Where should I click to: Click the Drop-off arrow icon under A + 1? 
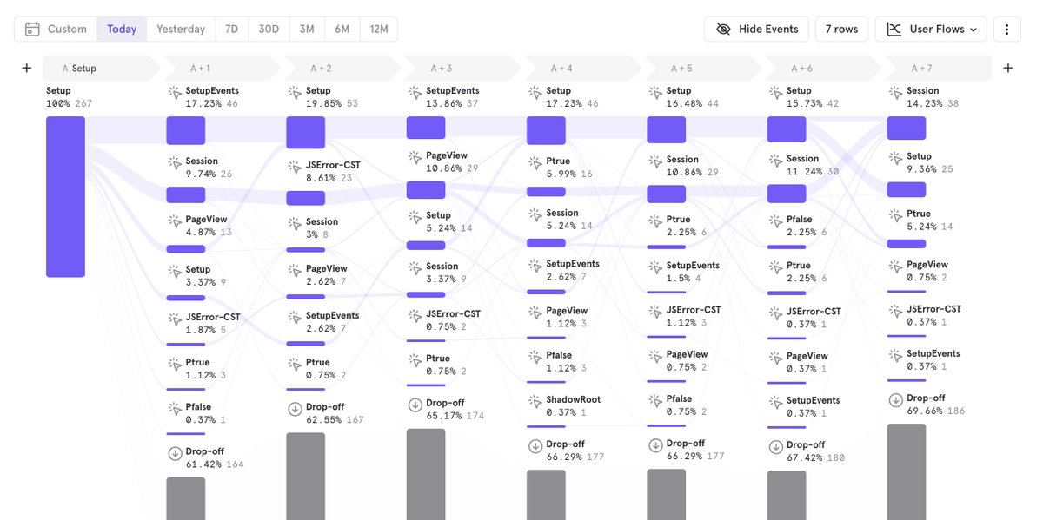174,452
